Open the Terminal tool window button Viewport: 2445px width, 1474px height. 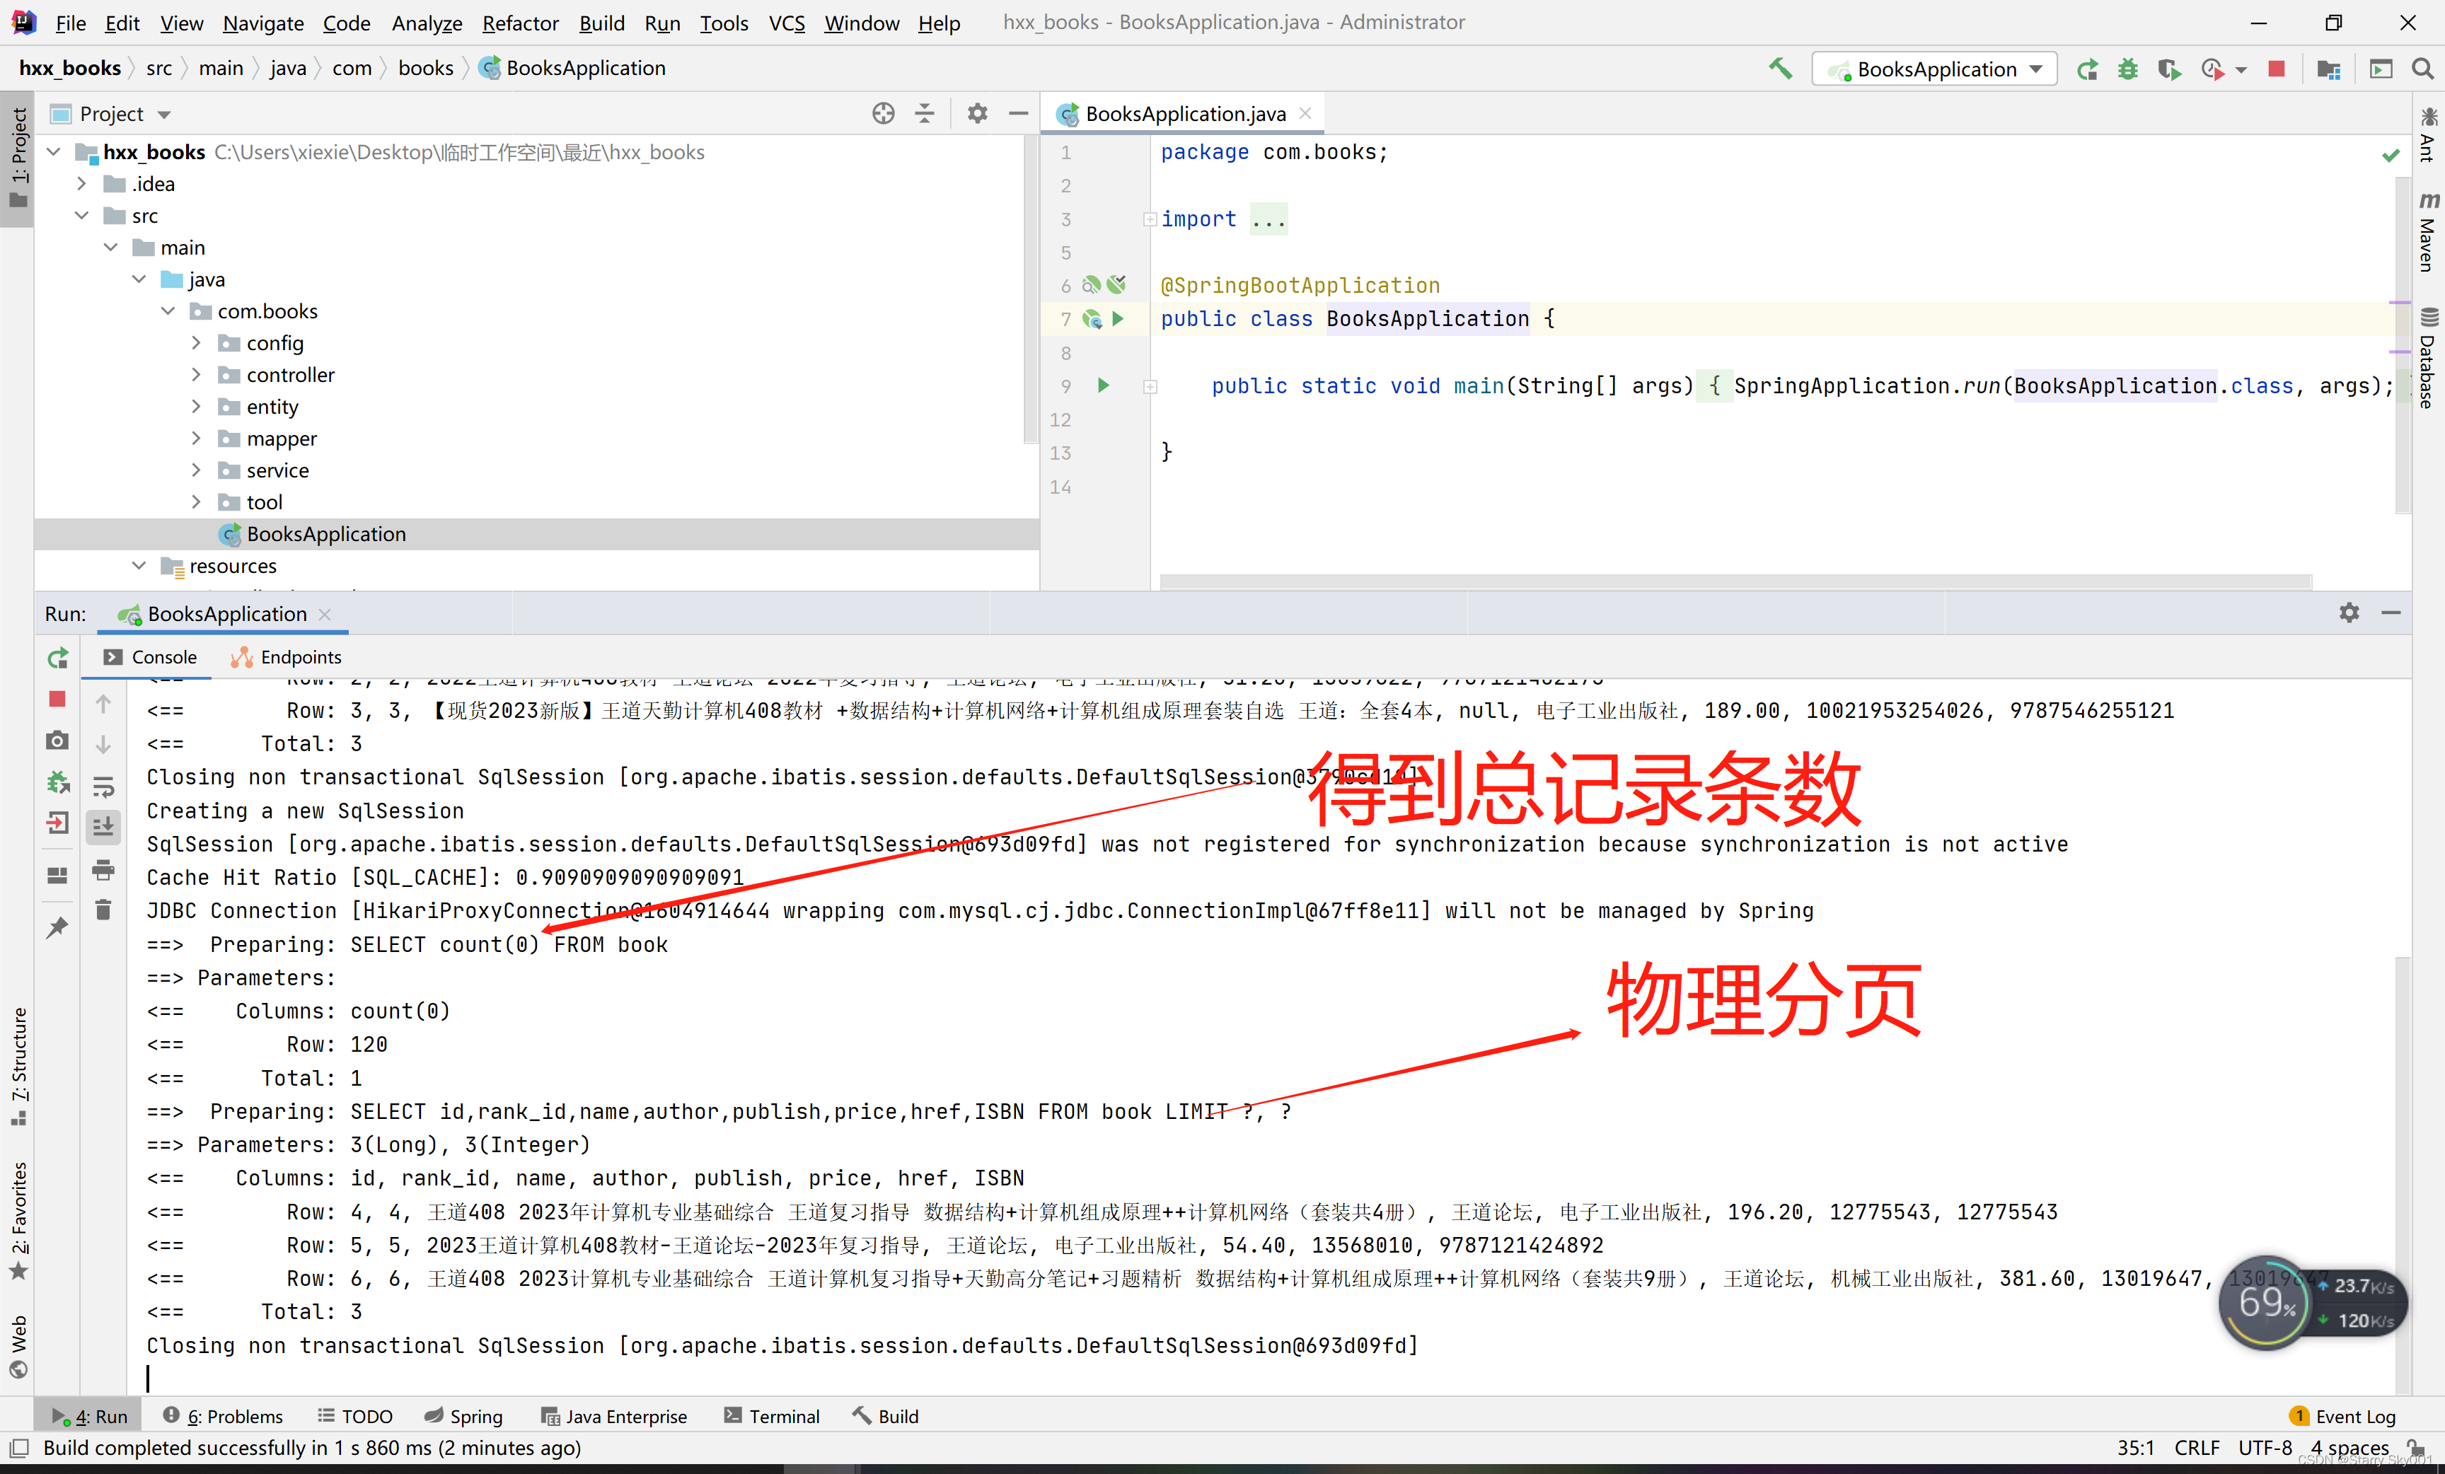click(772, 1415)
